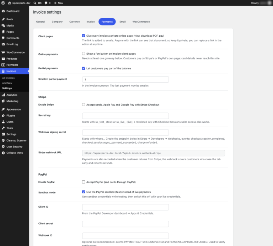This screenshot has height=246, width=273.
Task: Switch to the Invoice tab
Action: (x=91, y=22)
